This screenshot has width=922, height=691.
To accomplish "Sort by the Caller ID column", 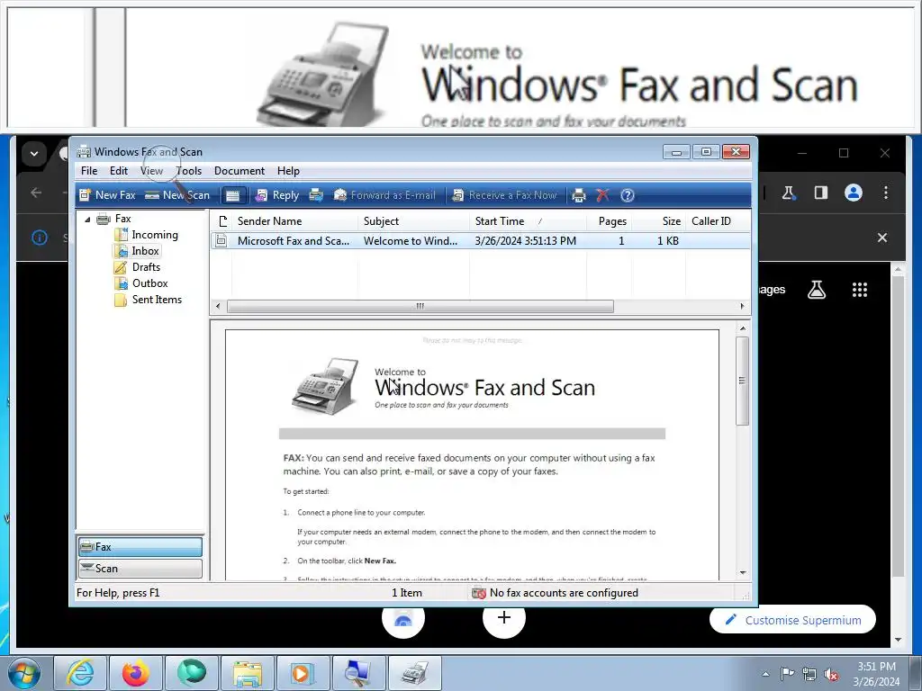I will point(718,221).
